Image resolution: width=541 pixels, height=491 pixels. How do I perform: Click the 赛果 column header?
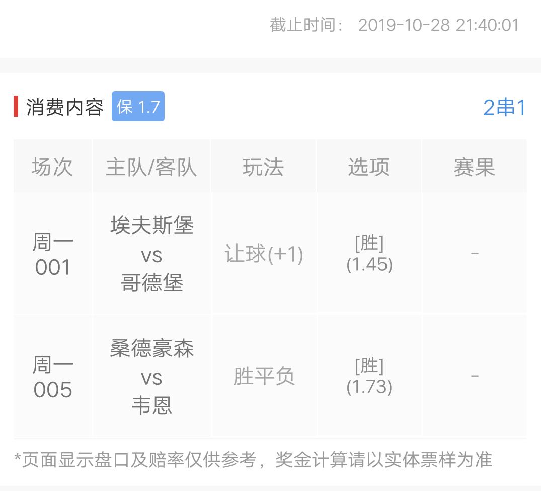(474, 166)
